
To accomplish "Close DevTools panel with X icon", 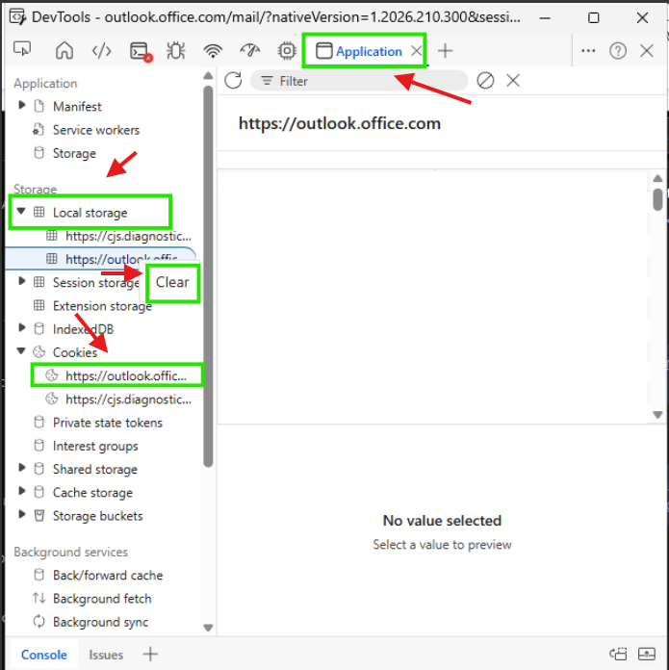I will [647, 51].
